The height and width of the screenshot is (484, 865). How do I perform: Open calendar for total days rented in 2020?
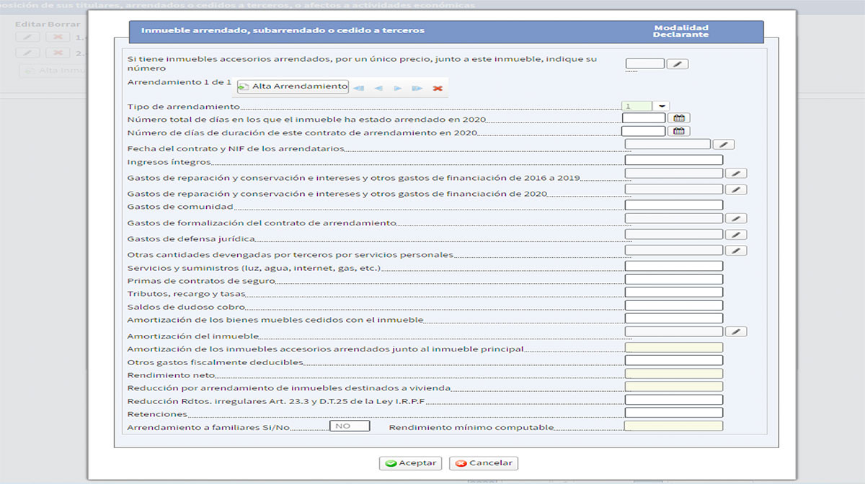pyautogui.click(x=678, y=118)
